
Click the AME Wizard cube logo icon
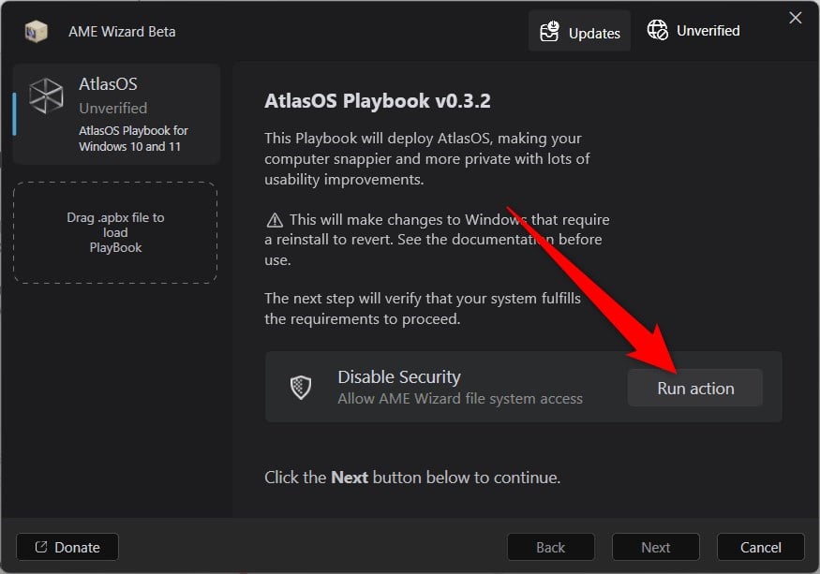(36, 31)
